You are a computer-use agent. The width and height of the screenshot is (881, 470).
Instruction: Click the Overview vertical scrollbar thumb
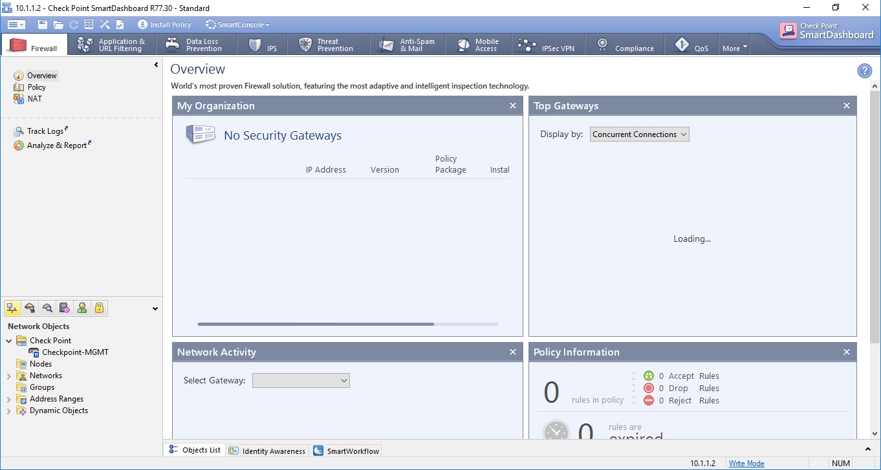pyautogui.click(x=875, y=217)
